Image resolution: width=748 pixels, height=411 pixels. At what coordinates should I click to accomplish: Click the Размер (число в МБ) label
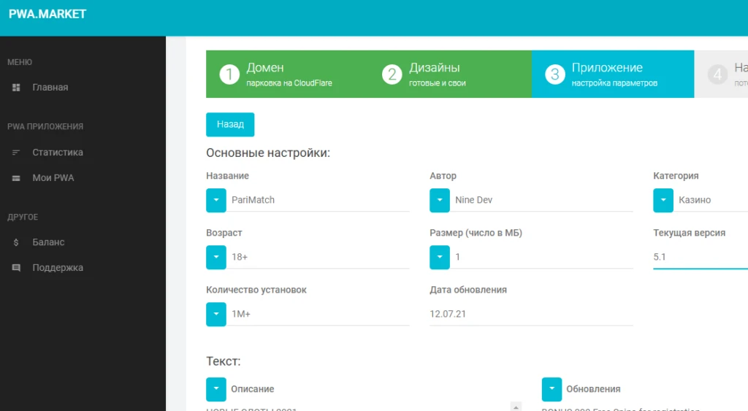click(476, 233)
